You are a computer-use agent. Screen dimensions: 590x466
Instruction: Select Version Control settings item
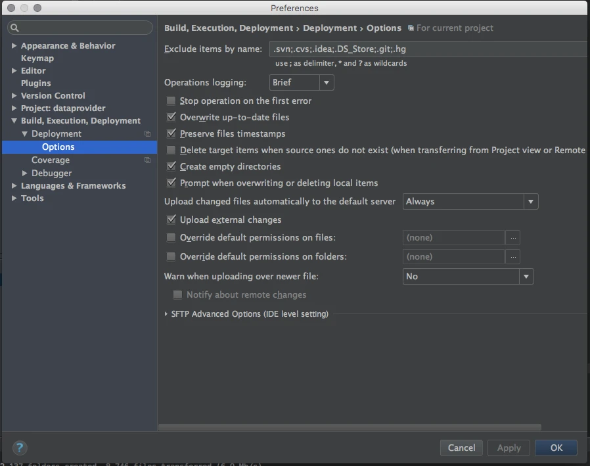click(53, 95)
